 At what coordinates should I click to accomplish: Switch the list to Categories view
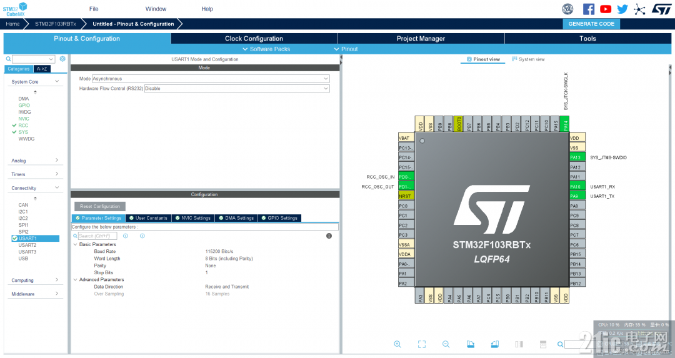[x=19, y=69]
